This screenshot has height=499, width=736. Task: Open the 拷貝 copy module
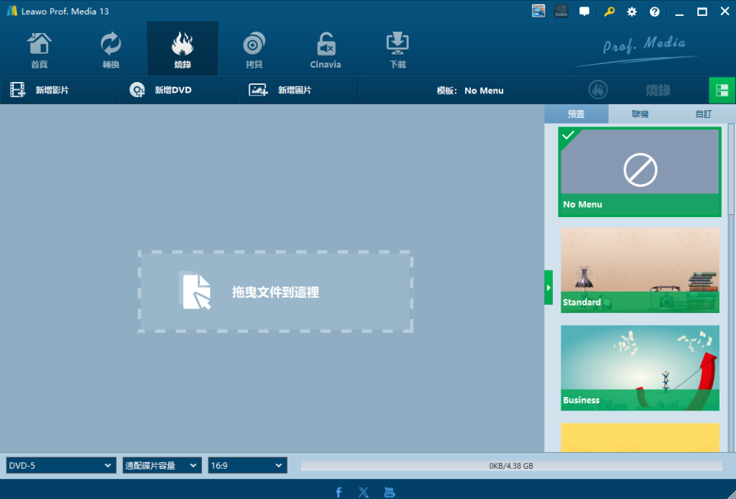click(x=254, y=50)
